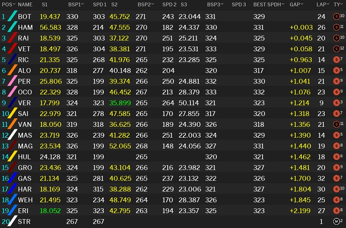Click VER's red soft tyre icon
346x228 pixels.
[x=336, y=103]
